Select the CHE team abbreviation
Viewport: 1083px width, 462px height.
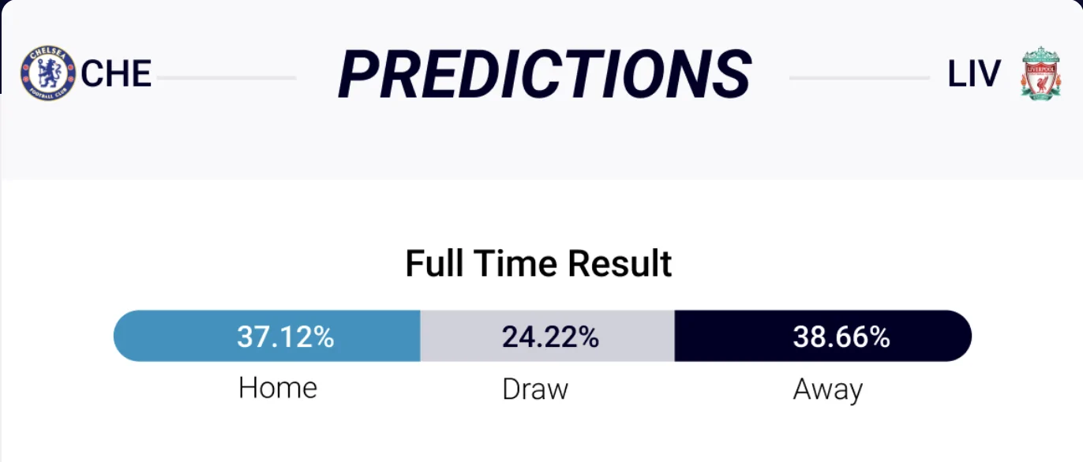pyautogui.click(x=116, y=74)
